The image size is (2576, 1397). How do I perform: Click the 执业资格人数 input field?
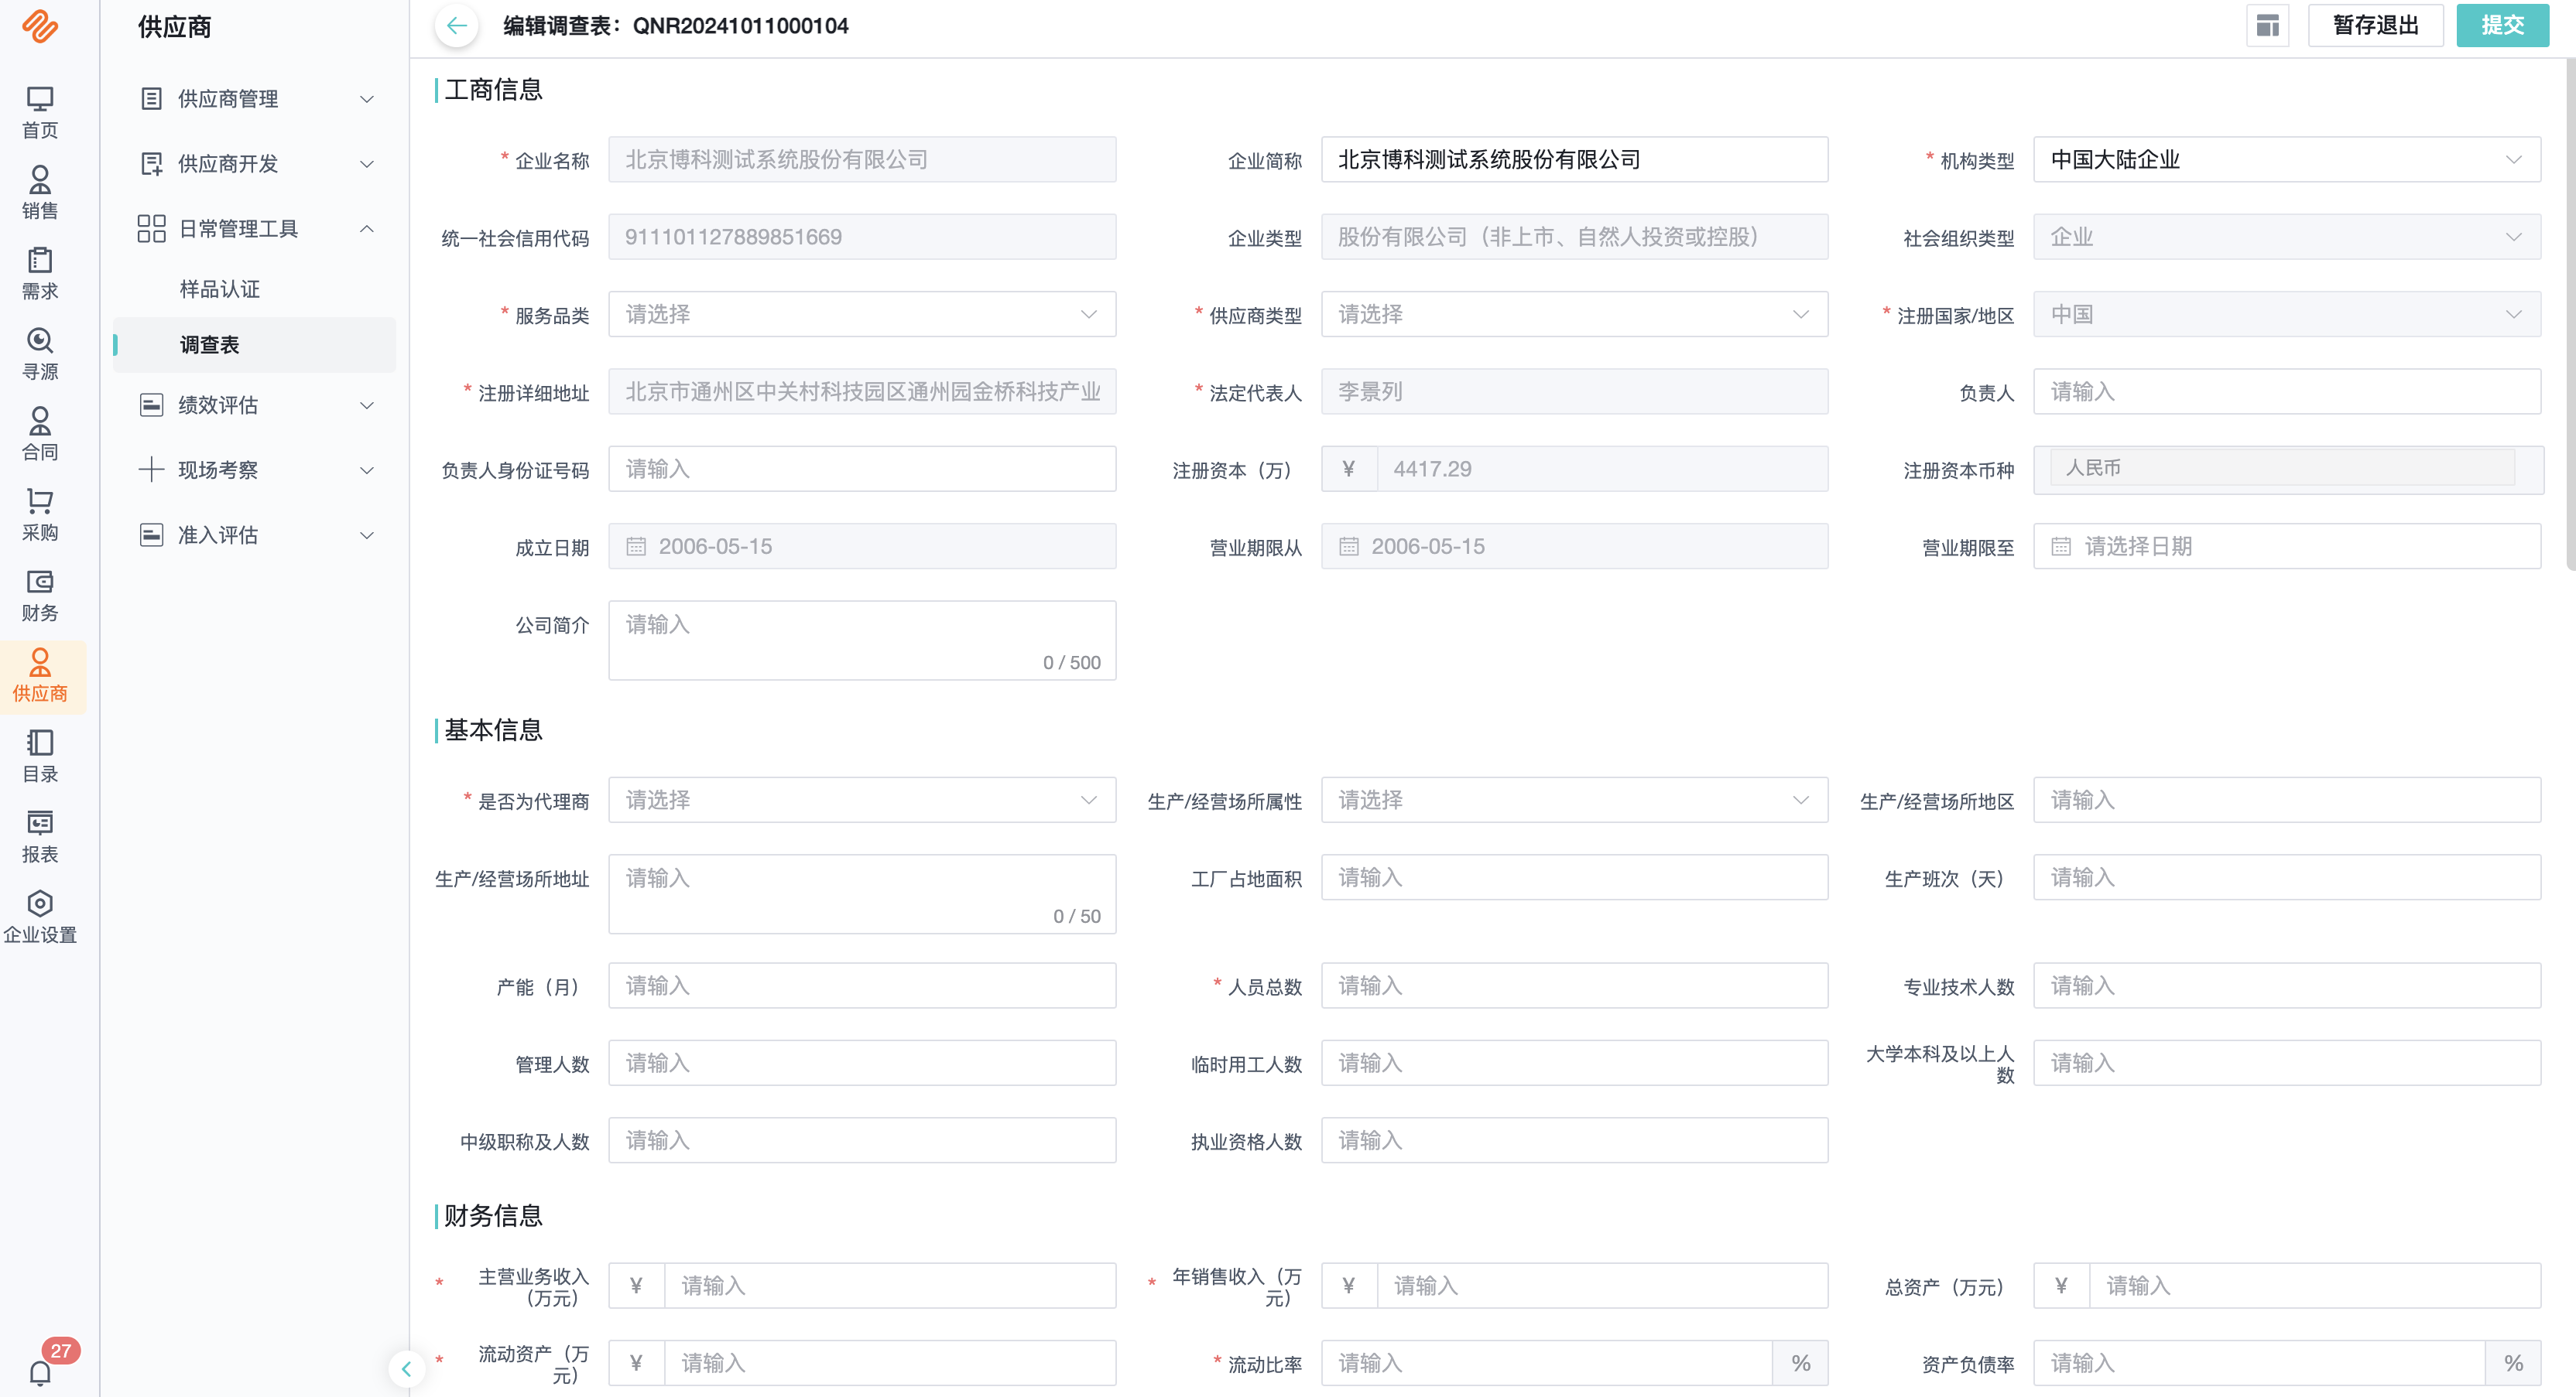[1574, 1140]
